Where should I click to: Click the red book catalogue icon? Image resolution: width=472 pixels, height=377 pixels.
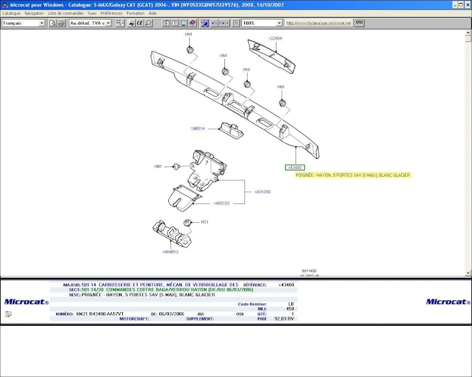point(192,23)
